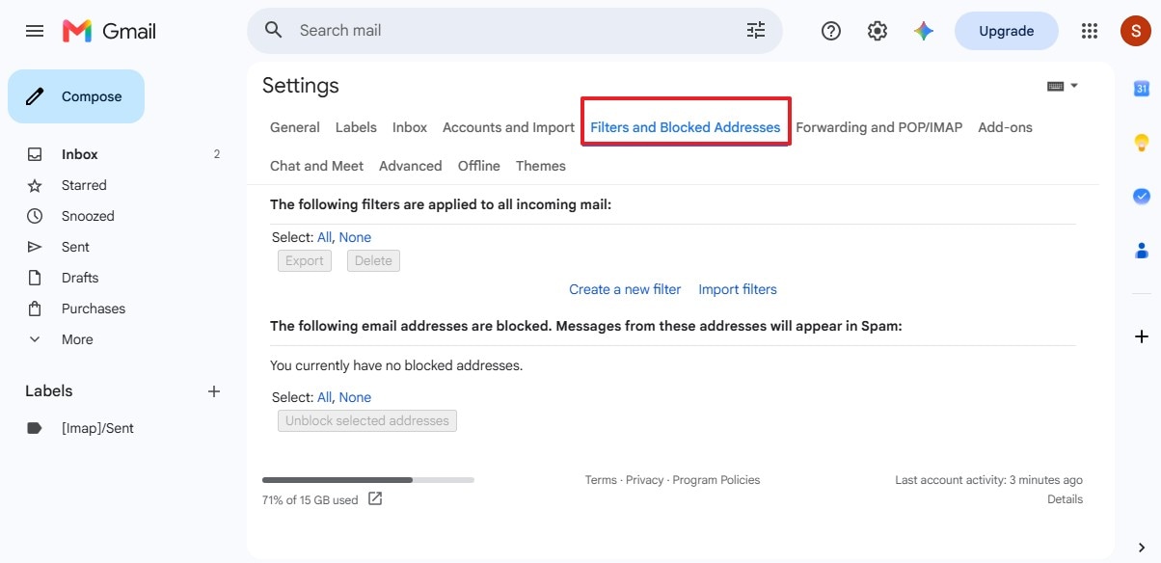Open input tools keyboard dropdown
Screen dimensions: 1161x563
click(1063, 86)
